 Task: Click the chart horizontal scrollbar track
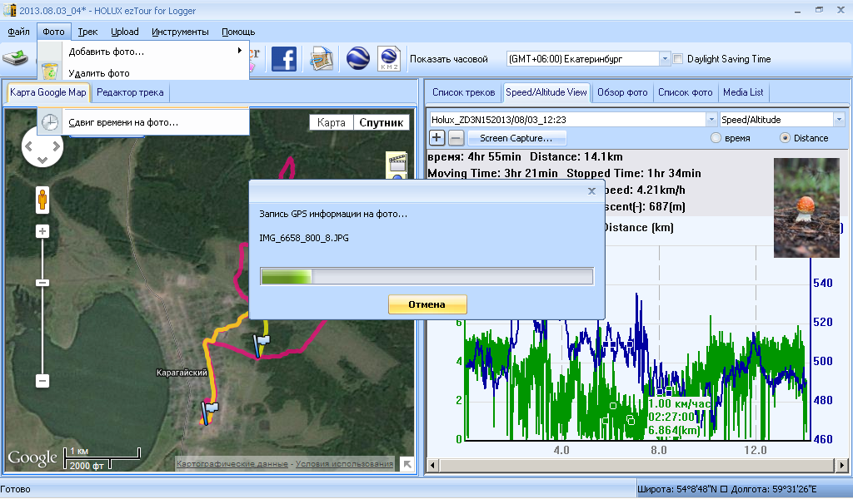pyautogui.click(x=636, y=465)
